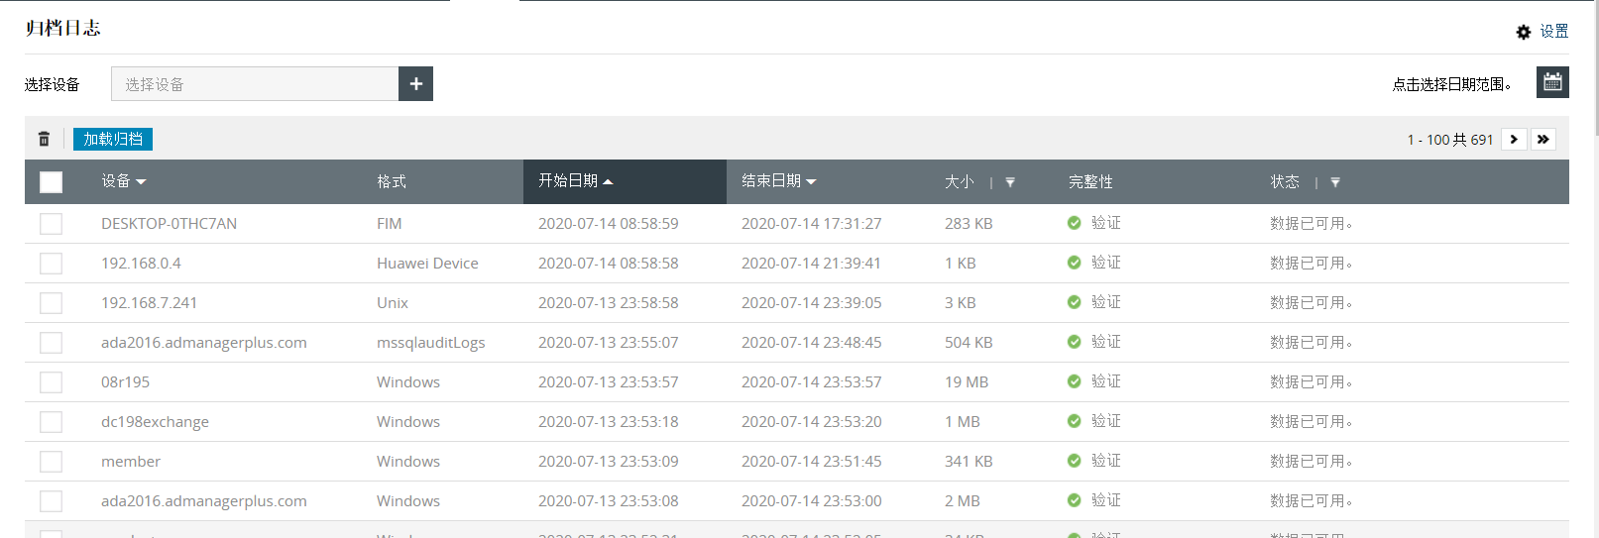Select device name 08r195
The image size is (1599, 538).
click(x=125, y=382)
